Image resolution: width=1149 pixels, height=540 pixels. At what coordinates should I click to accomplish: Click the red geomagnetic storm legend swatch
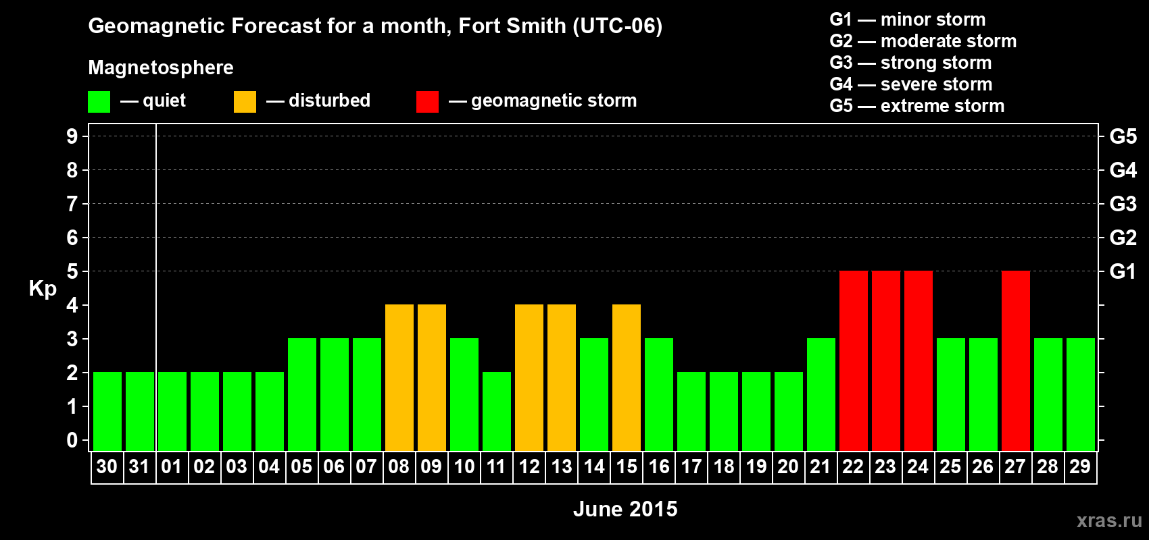pos(427,102)
